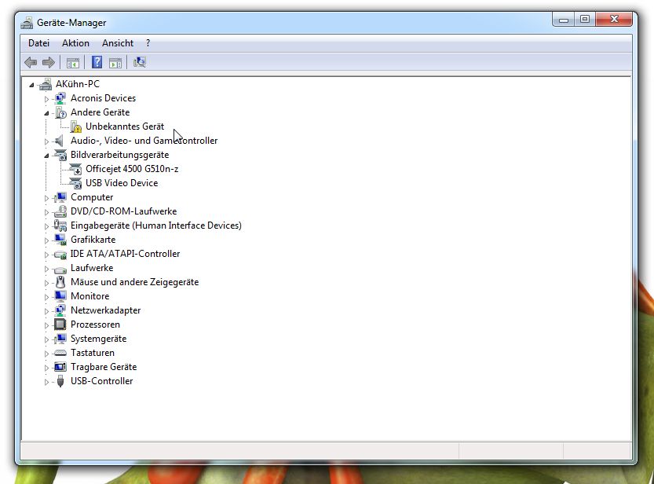Click the Officejet 4500 device icon
This screenshot has width=654, height=484.
(x=75, y=169)
